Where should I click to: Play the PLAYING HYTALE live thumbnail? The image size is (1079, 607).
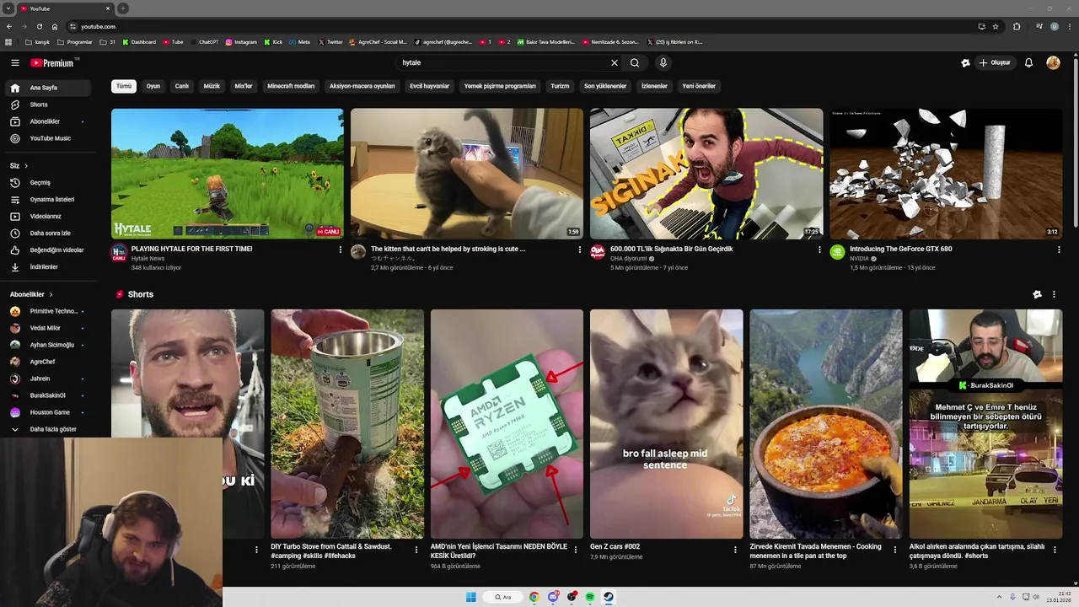coord(228,174)
